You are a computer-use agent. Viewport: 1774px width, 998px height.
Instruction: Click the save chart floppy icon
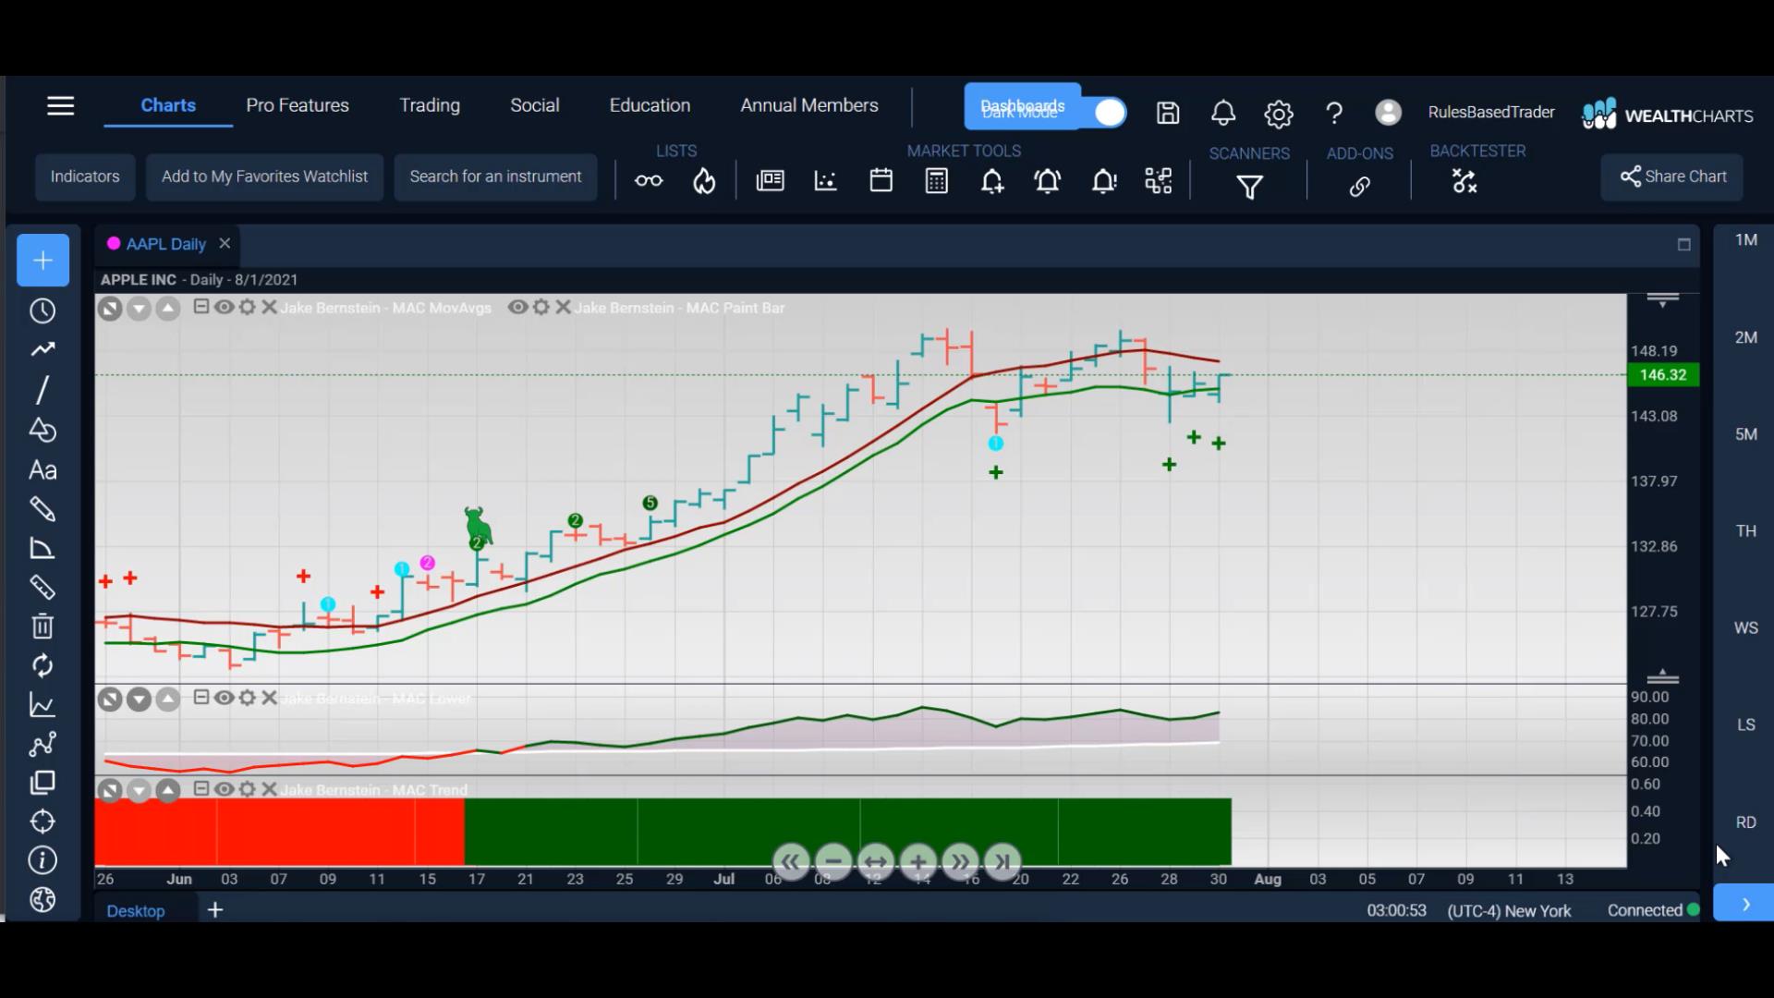click(x=1168, y=114)
